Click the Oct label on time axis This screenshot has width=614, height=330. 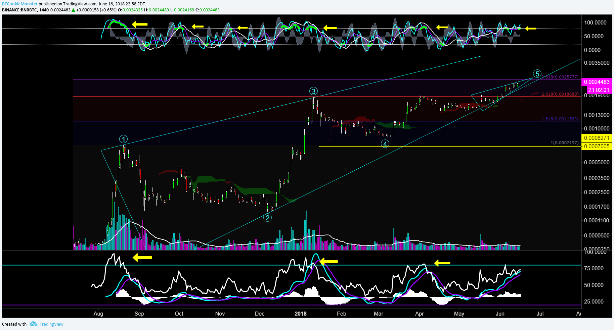click(x=179, y=314)
